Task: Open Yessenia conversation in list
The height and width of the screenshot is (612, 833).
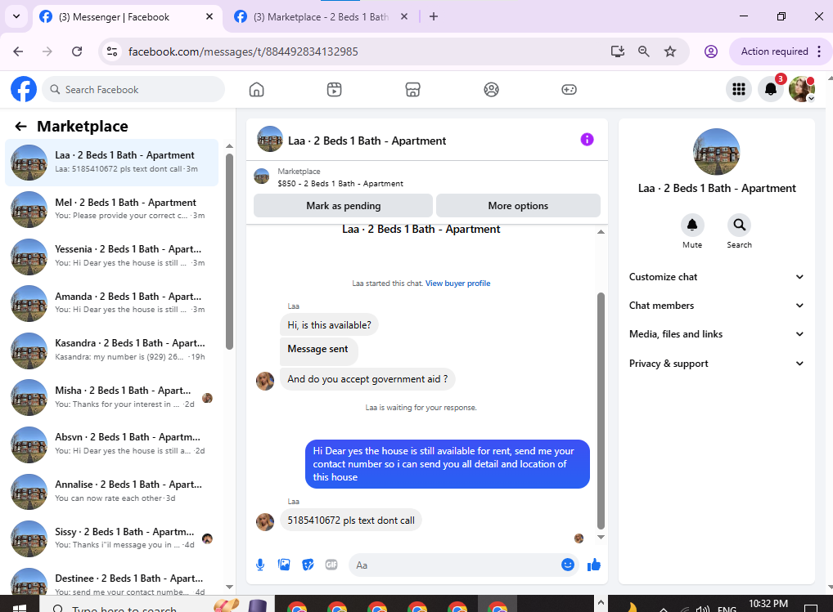Action: [111, 256]
